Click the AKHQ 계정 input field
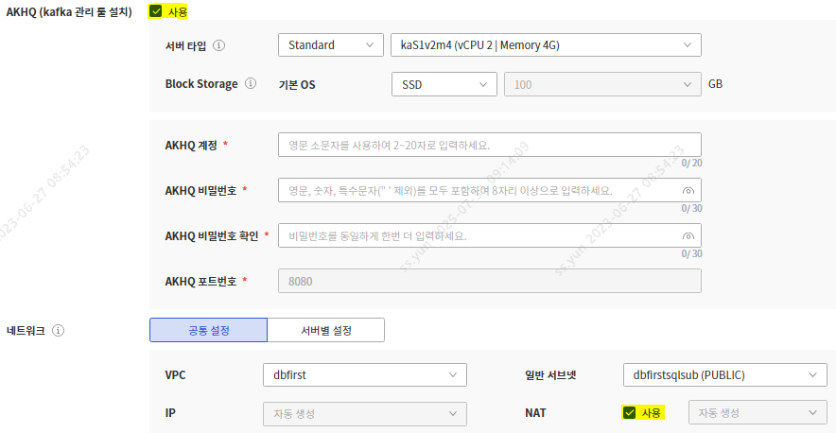This screenshot has height=433, width=836. [489, 145]
